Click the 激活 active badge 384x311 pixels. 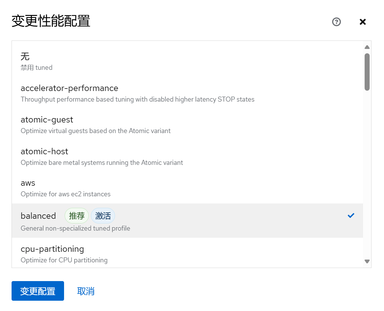pos(103,216)
